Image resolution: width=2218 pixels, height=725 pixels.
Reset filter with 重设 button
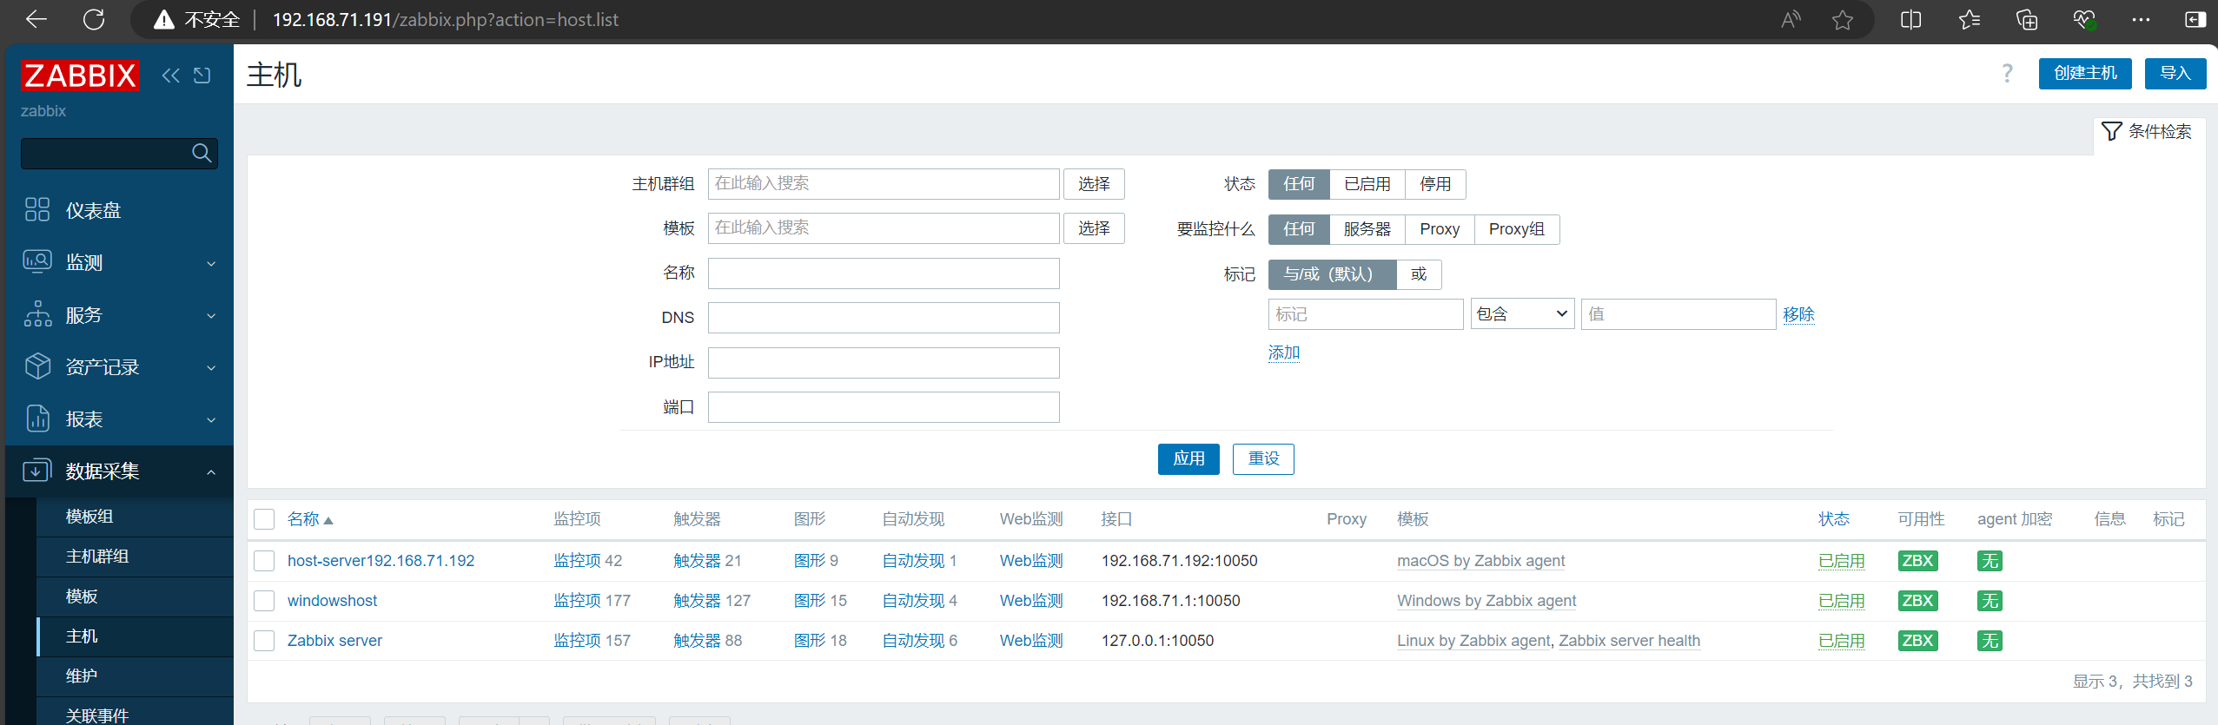click(1263, 458)
